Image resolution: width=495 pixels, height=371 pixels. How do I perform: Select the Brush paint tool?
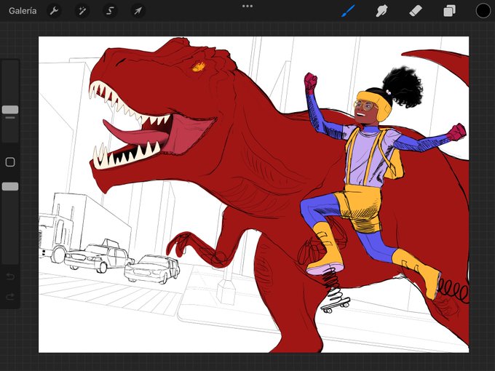pyautogui.click(x=348, y=11)
